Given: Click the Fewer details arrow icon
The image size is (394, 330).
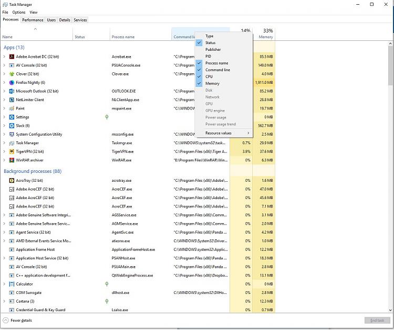Looking at the screenshot, I should [6, 320].
